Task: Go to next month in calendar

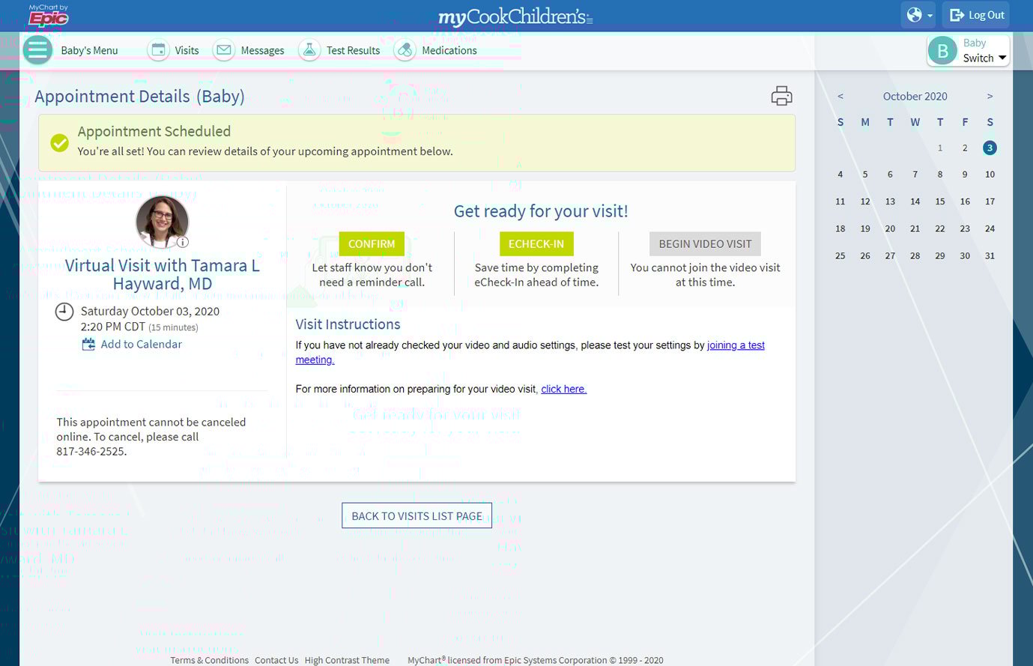Action: (990, 96)
